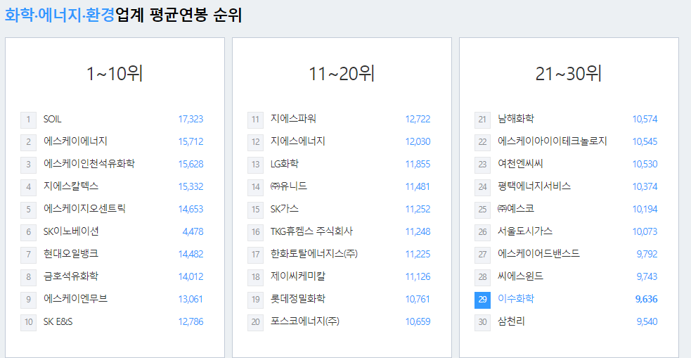Open 에스케이엔무브 company link
The width and height of the screenshot is (691, 358).
click(75, 299)
